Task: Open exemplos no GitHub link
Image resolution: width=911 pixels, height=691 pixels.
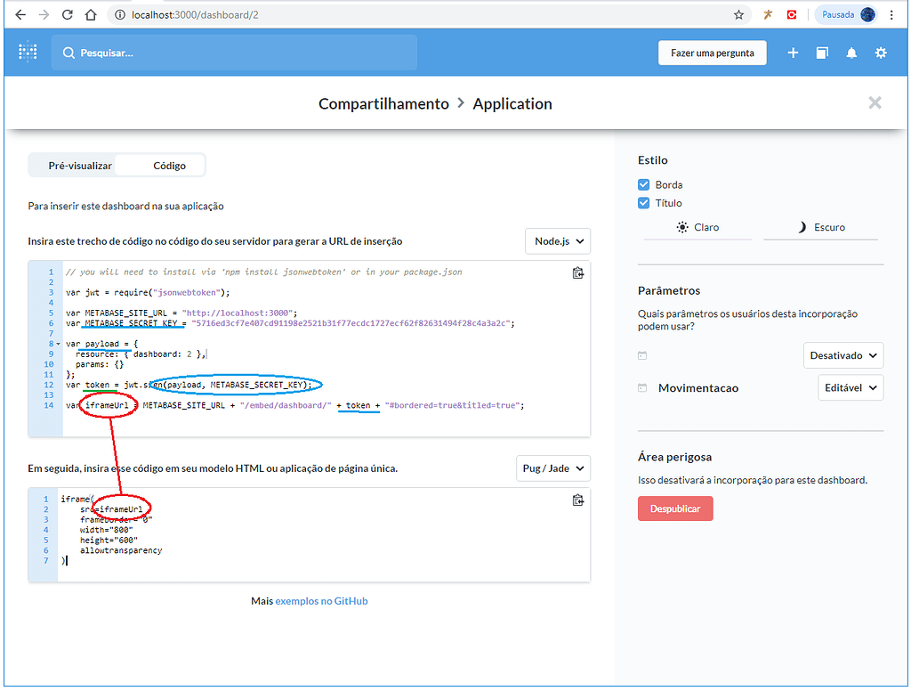Action: point(321,601)
